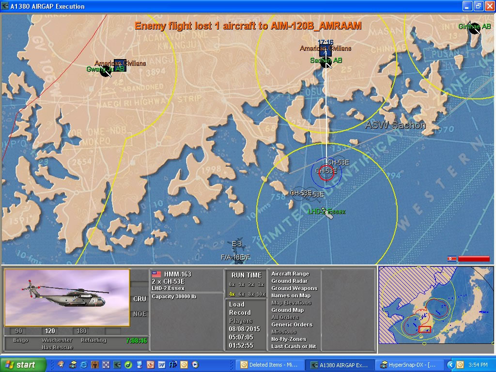Jump to Last Crash or Hit
The image size is (496, 372).
coord(294,346)
